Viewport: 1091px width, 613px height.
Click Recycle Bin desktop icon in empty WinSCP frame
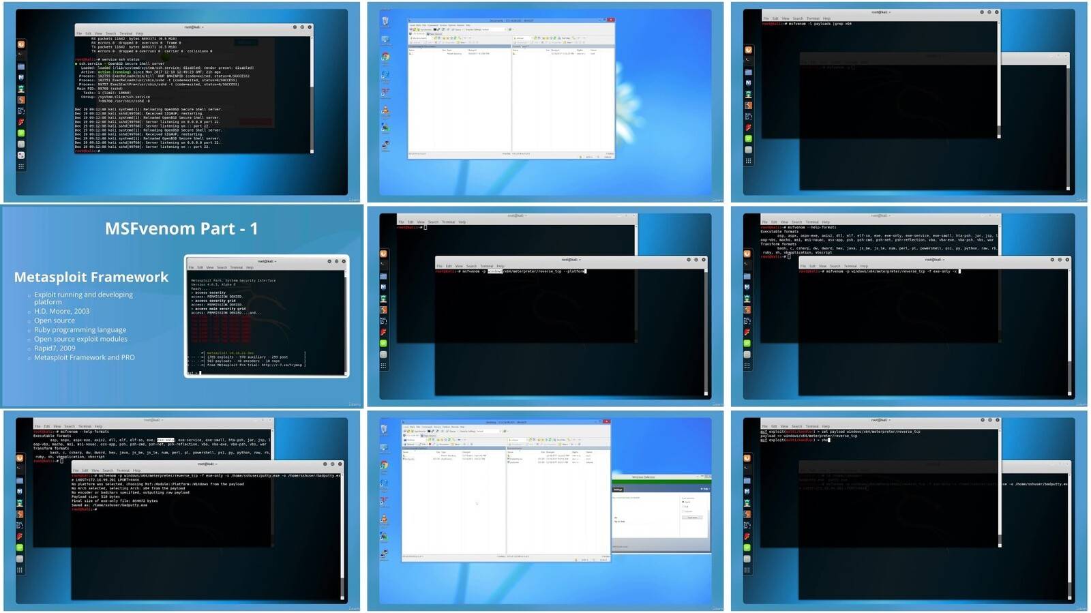(385, 22)
